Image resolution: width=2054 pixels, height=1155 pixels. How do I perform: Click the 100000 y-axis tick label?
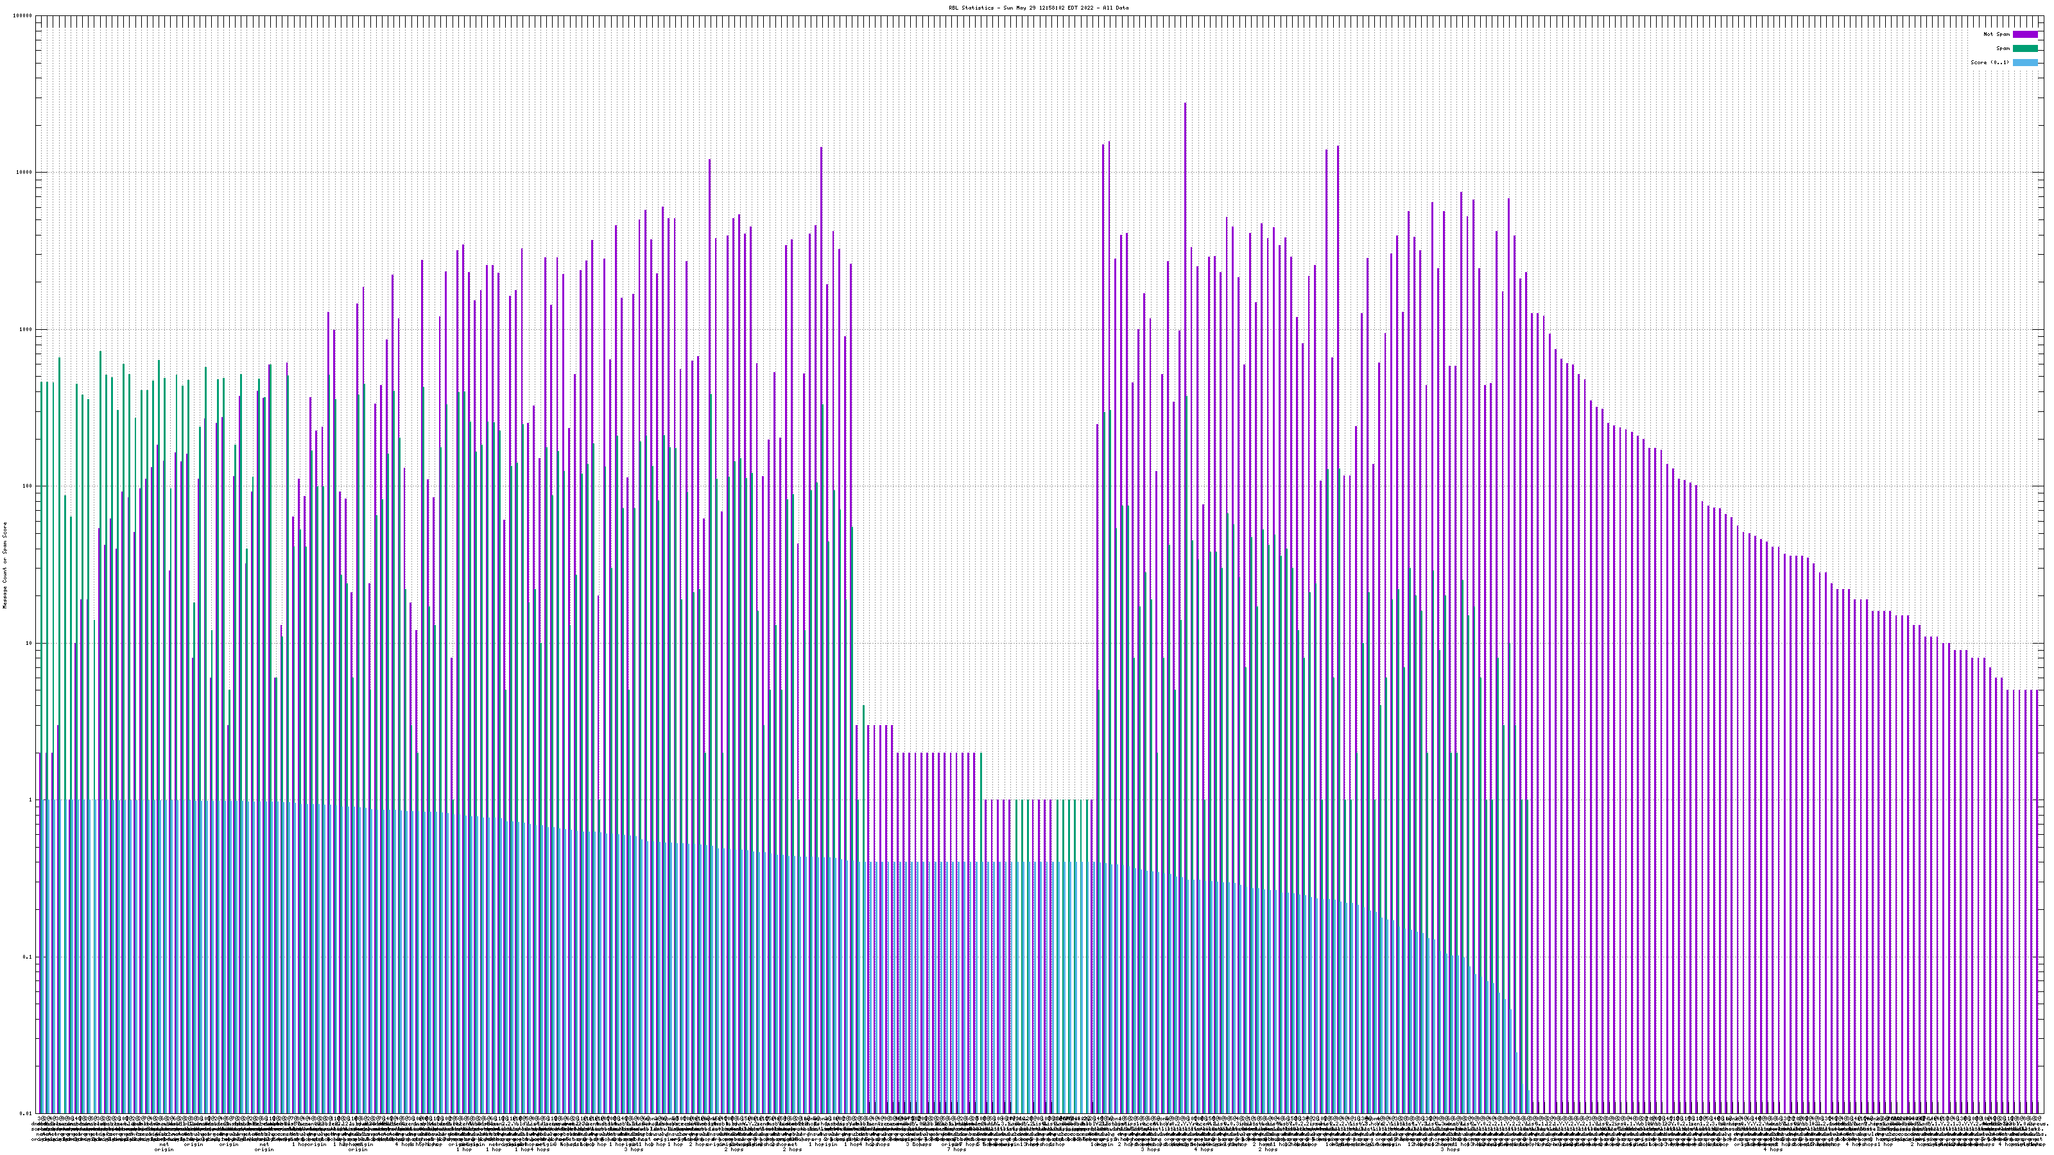[24, 16]
